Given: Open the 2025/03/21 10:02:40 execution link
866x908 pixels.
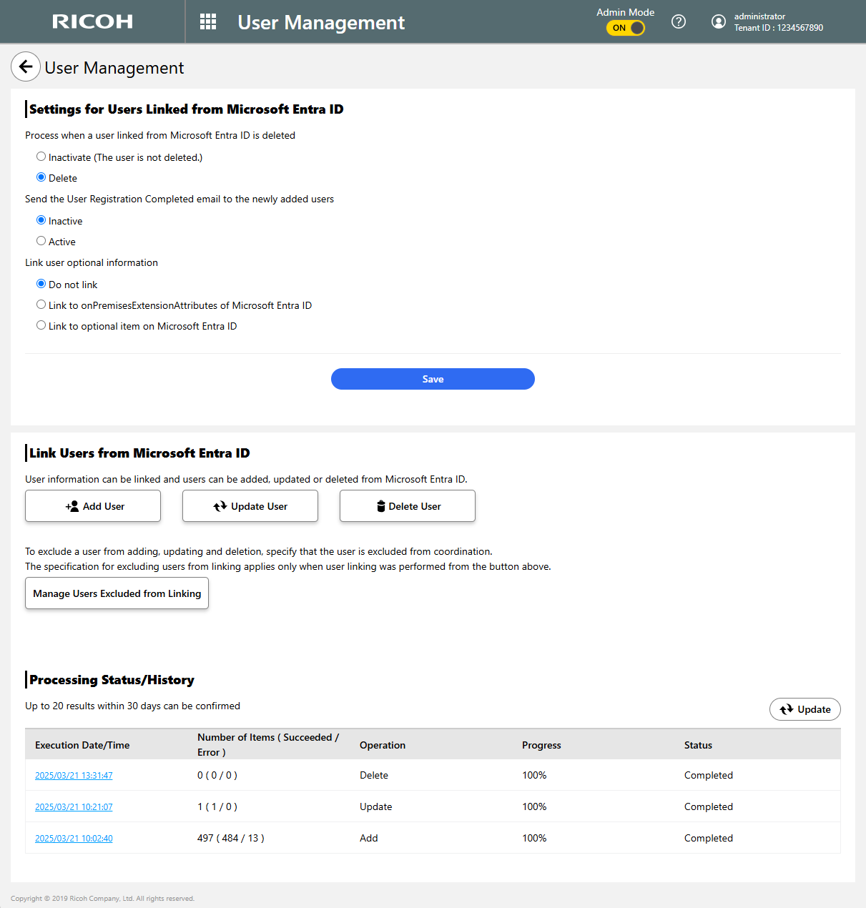Looking at the screenshot, I should pos(74,839).
